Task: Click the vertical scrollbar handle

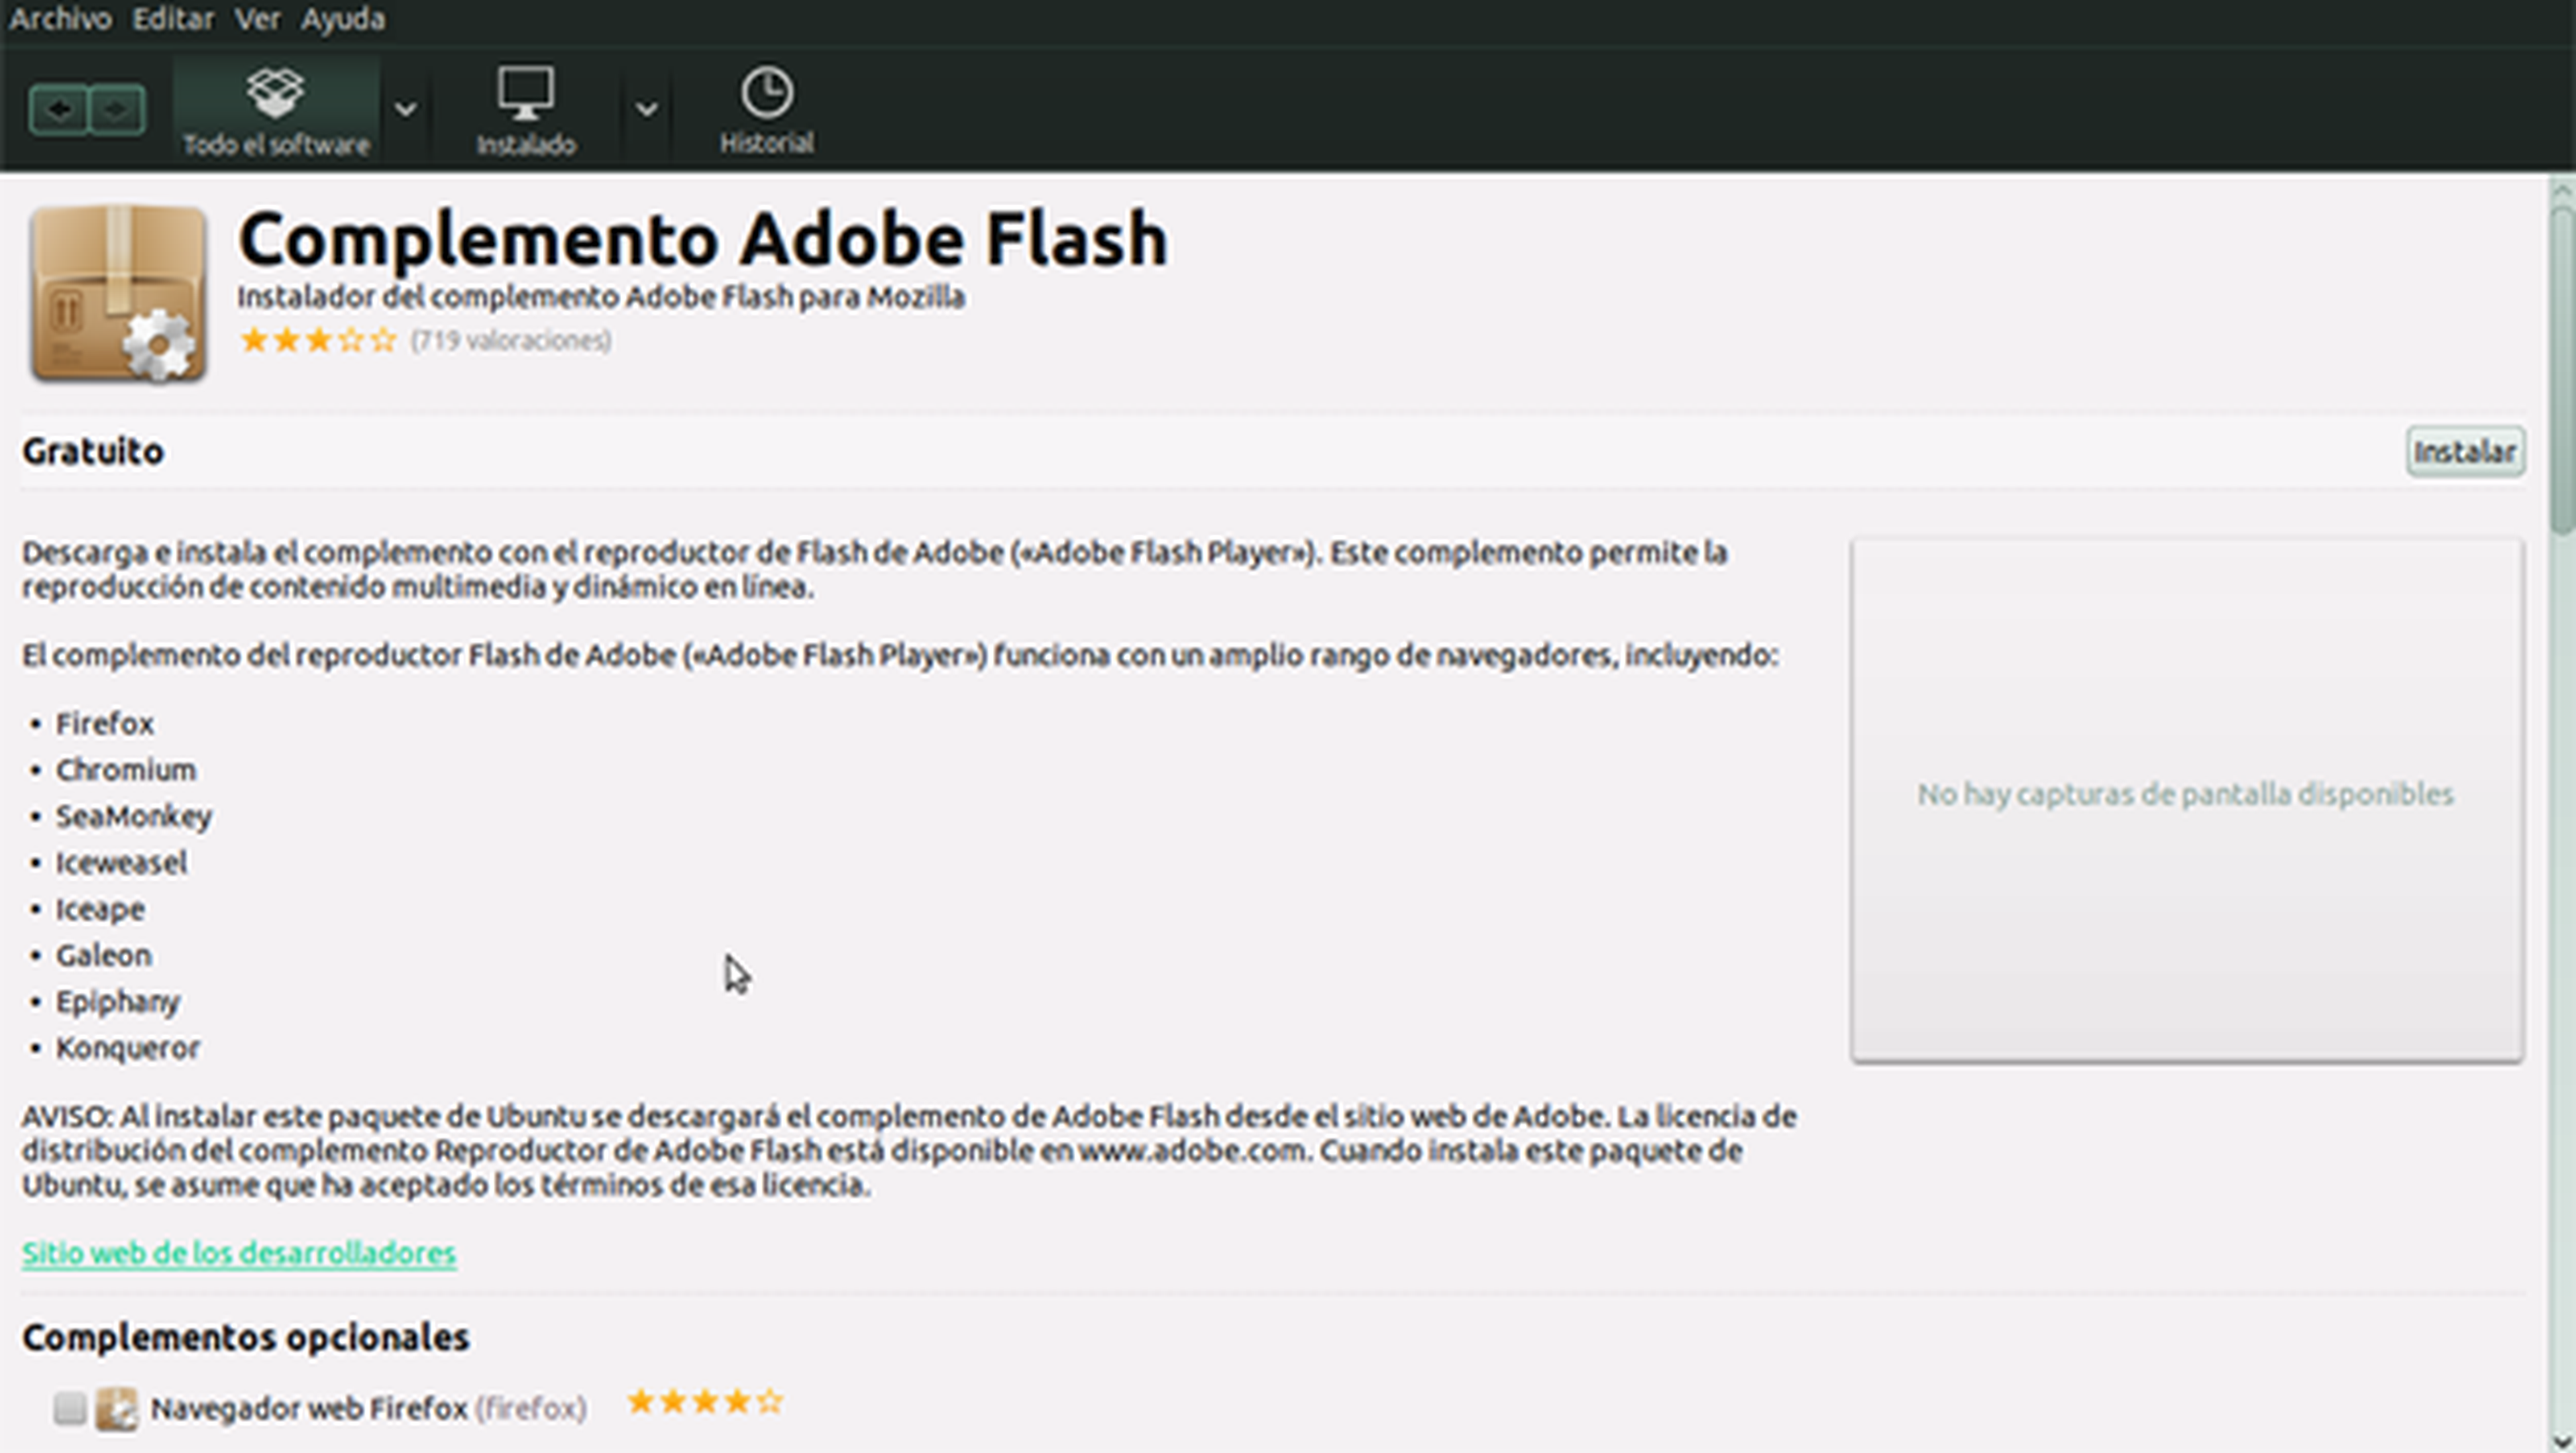Action: pos(2562,370)
